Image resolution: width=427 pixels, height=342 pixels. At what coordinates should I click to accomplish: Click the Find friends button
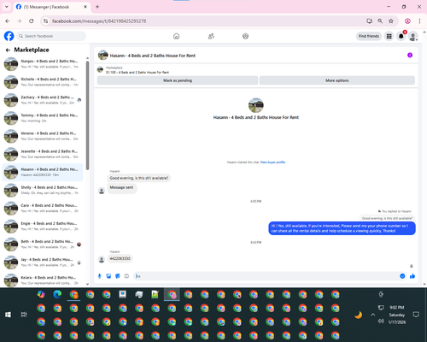point(369,36)
